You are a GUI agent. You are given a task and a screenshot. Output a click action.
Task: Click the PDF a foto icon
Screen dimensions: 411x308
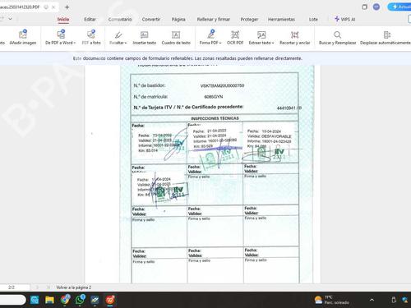[x=91, y=34]
